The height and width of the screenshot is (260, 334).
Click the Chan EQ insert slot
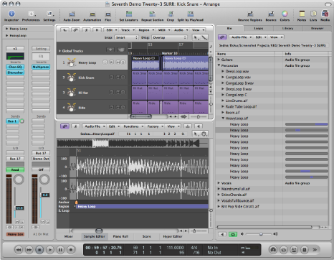(15, 67)
